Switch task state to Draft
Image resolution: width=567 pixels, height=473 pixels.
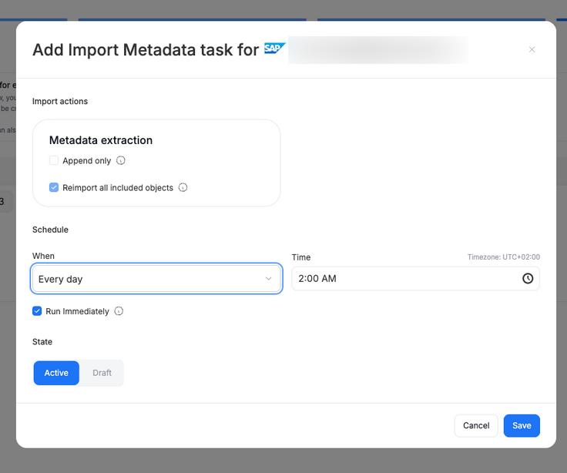point(102,373)
